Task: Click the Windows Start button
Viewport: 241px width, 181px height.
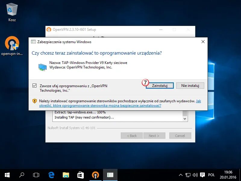Action: [x=7, y=175]
